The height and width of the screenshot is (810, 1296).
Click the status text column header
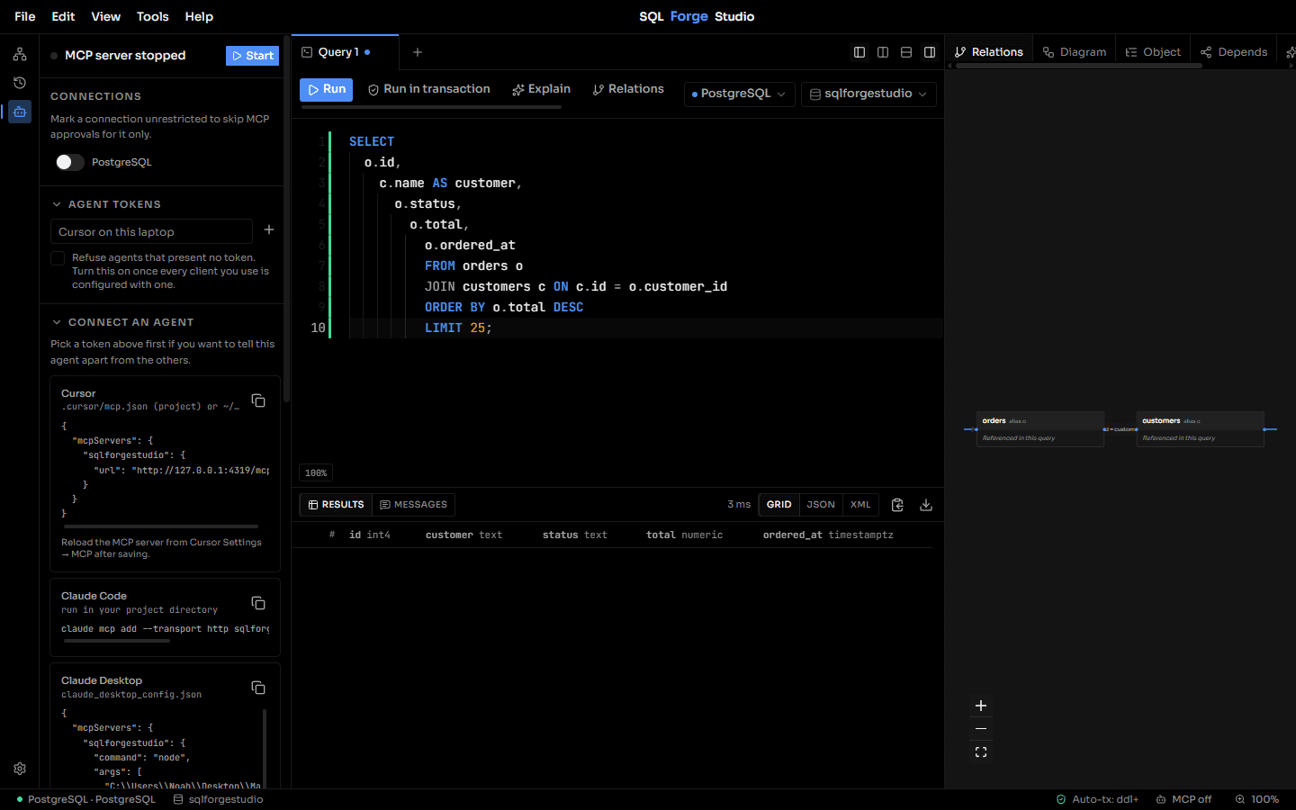pyautogui.click(x=574, y=535)
